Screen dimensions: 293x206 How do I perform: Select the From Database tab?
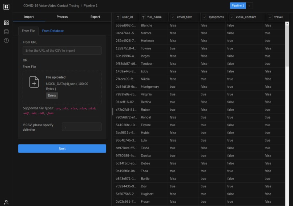click(53, 31)
